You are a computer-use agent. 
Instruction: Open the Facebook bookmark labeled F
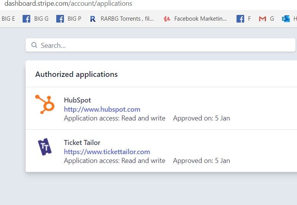[243, 19]
